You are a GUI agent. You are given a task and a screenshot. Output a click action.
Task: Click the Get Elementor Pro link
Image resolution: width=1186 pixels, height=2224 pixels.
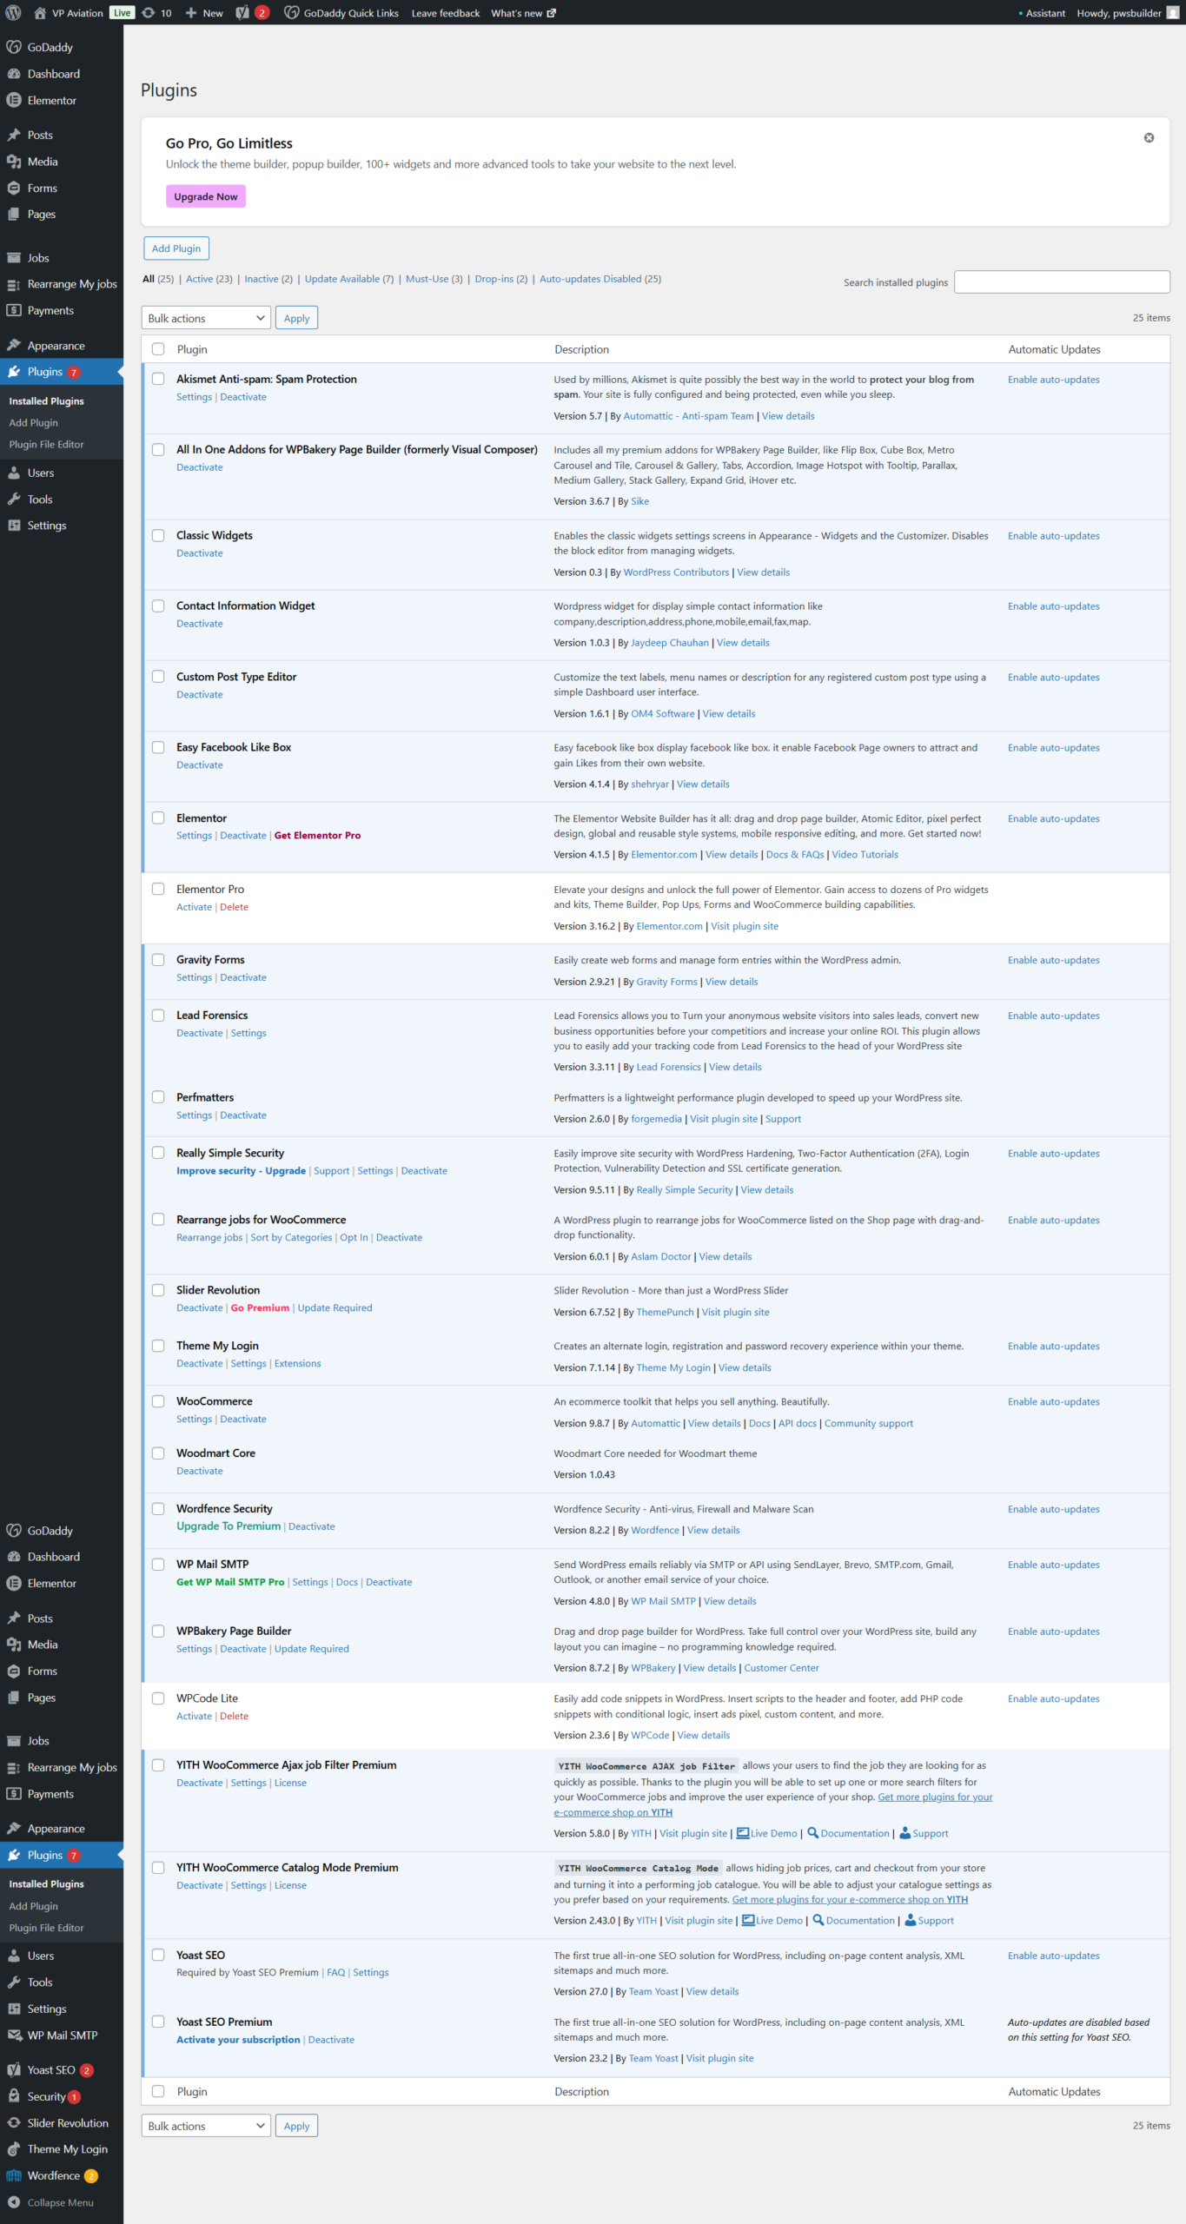click(x=317, y=836)
